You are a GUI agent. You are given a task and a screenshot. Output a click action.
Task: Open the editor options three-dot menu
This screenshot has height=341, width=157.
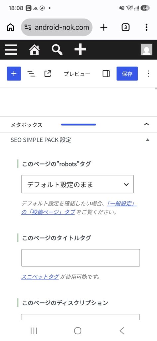148,74
